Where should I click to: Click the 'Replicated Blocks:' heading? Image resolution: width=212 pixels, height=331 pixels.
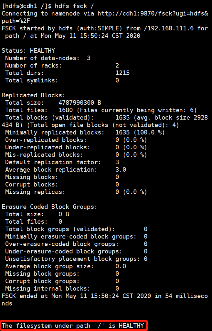[x=34, y=95]
